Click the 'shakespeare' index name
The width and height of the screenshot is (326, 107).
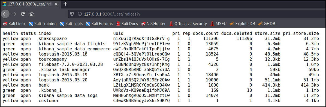[x=53, y=39]
